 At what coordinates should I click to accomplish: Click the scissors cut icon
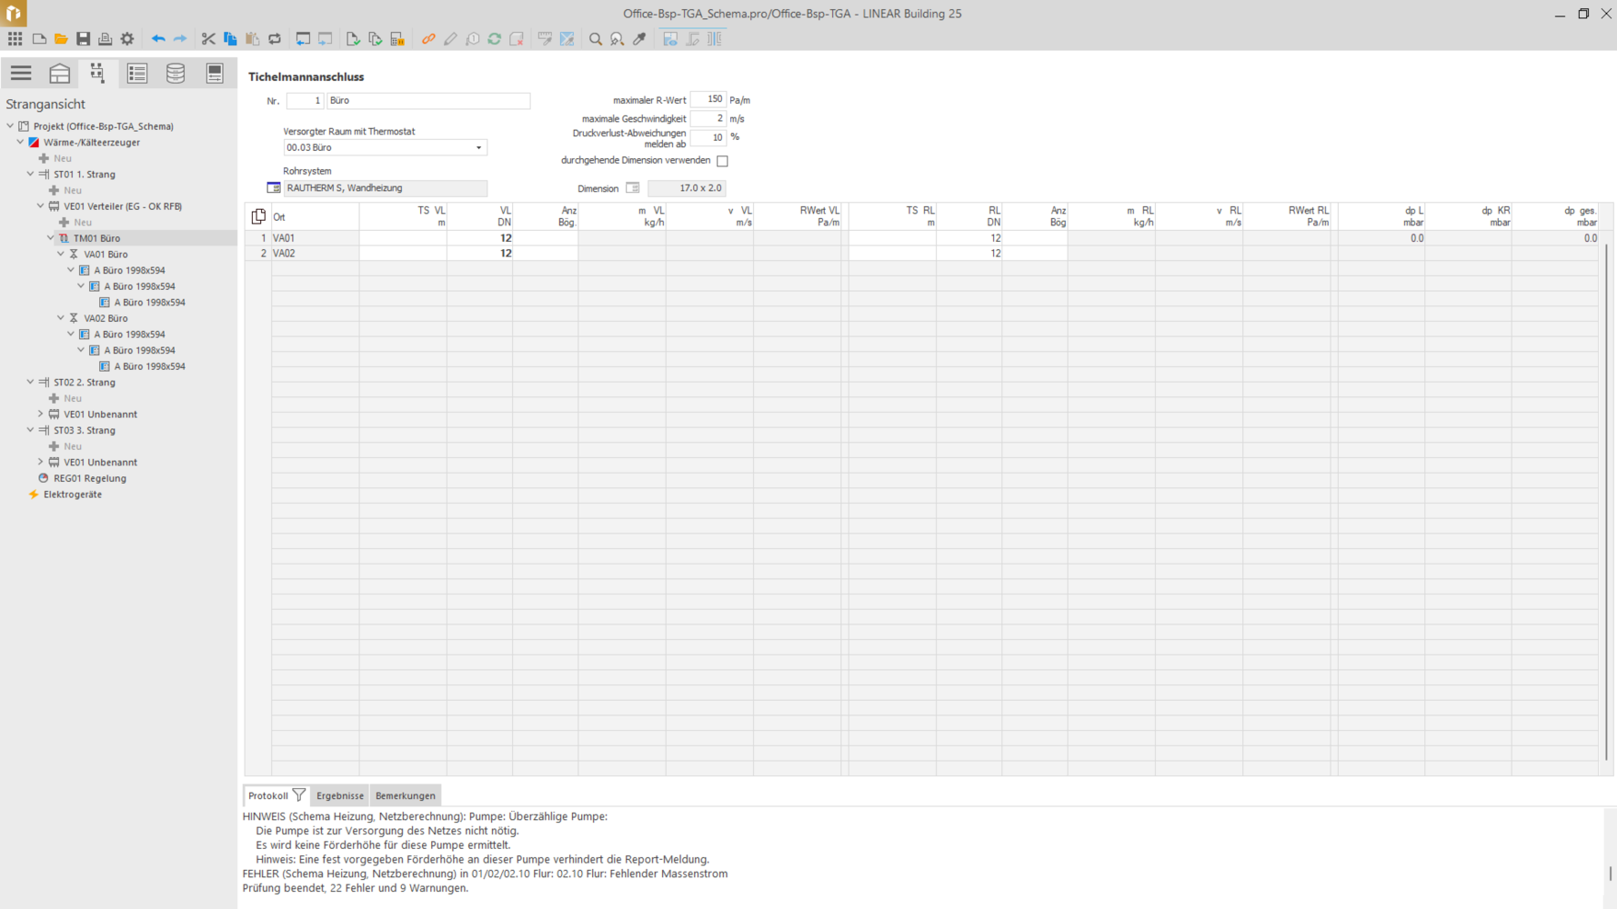click(x=208, y=39)
